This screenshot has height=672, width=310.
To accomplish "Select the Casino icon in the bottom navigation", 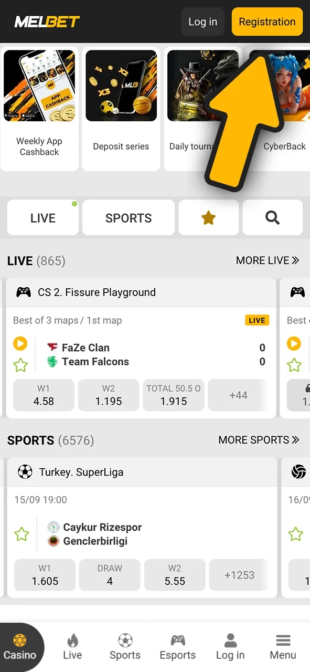I will [x=20, y=646].
